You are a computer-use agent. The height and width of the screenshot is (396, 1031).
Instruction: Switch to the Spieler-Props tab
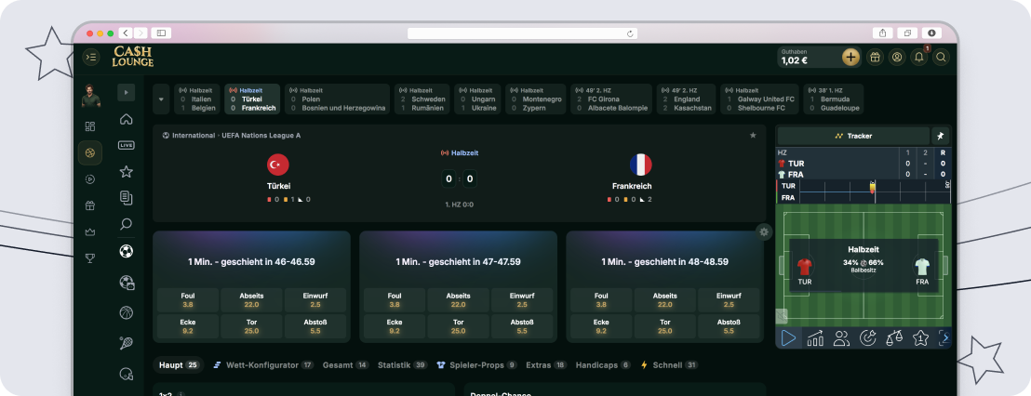(x=476, y=365)
